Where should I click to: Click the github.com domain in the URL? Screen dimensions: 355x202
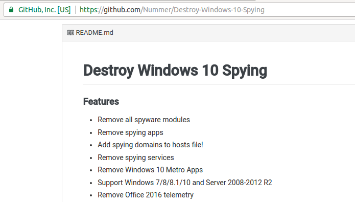pos(122,10)
